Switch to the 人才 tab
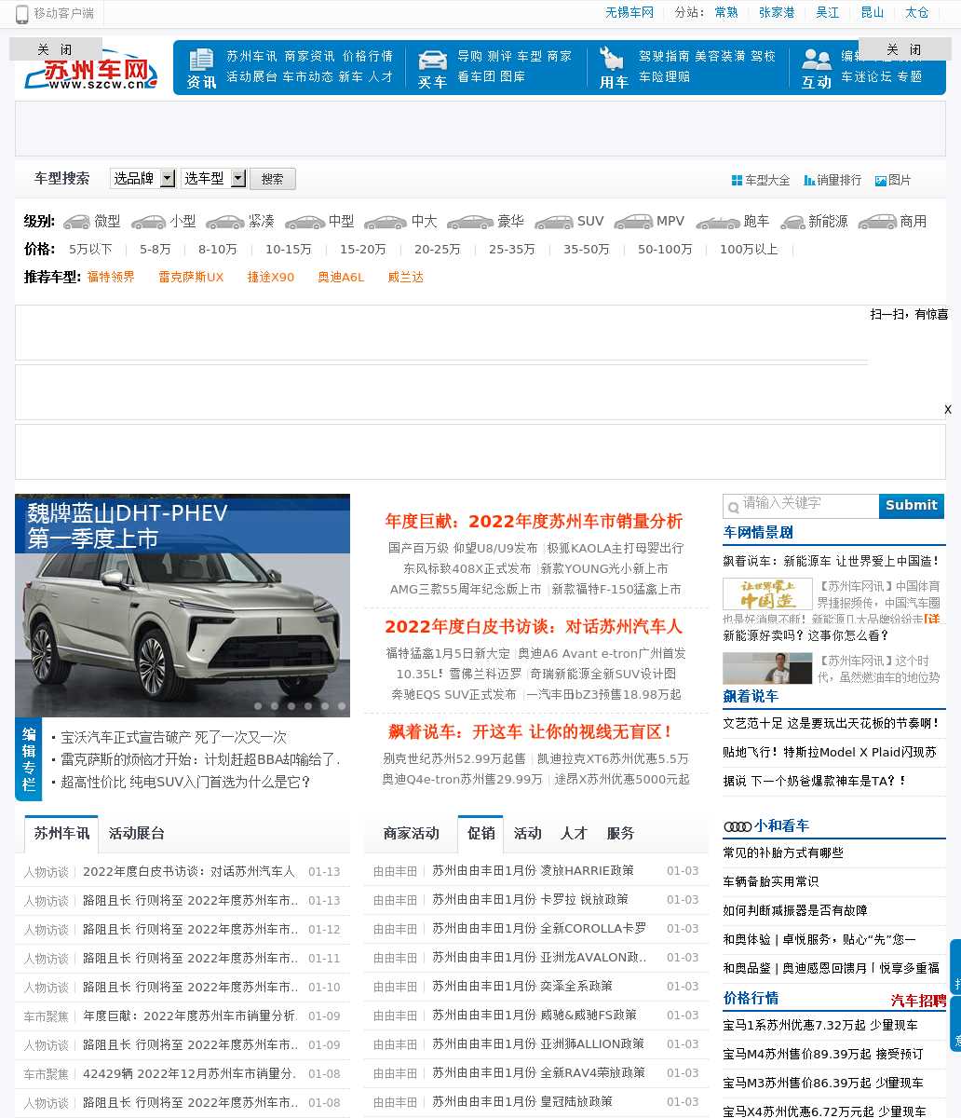The width and height of the screenshot is (961, 1118). [574, 834]
